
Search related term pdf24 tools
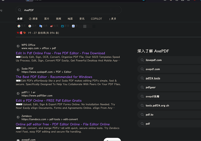169,78
